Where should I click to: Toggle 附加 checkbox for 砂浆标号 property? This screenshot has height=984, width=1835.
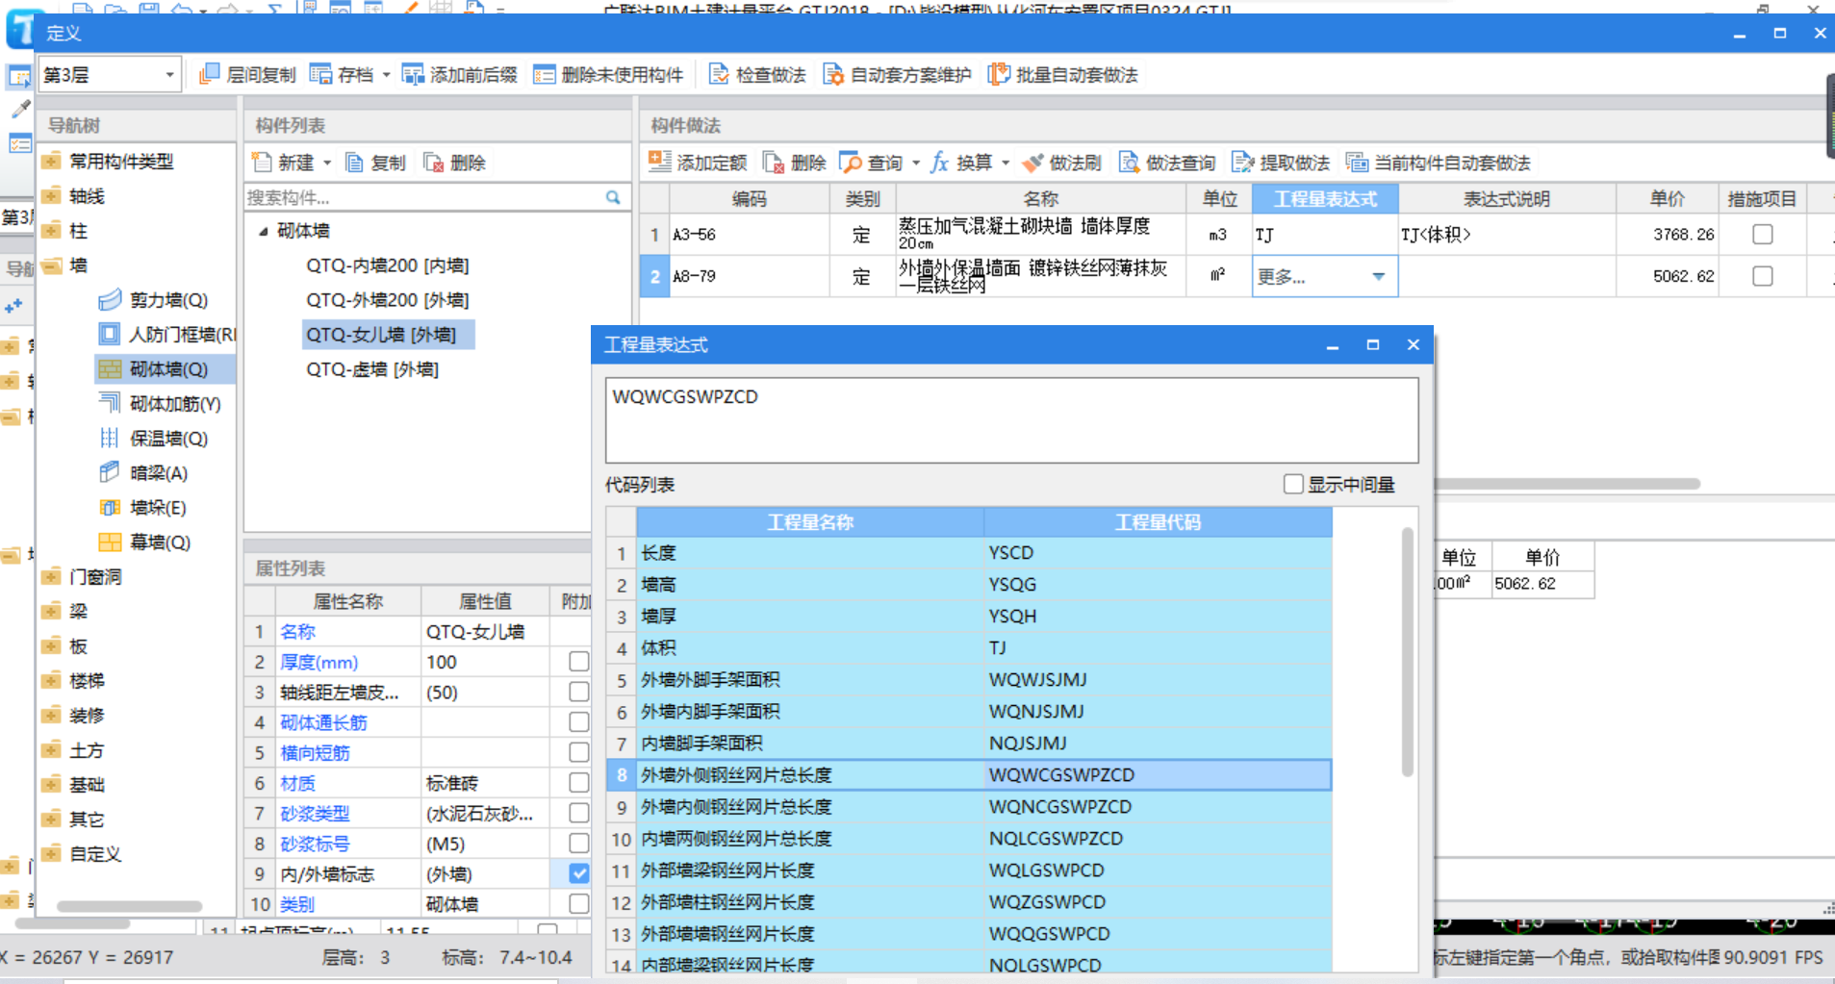click(578, 844)
